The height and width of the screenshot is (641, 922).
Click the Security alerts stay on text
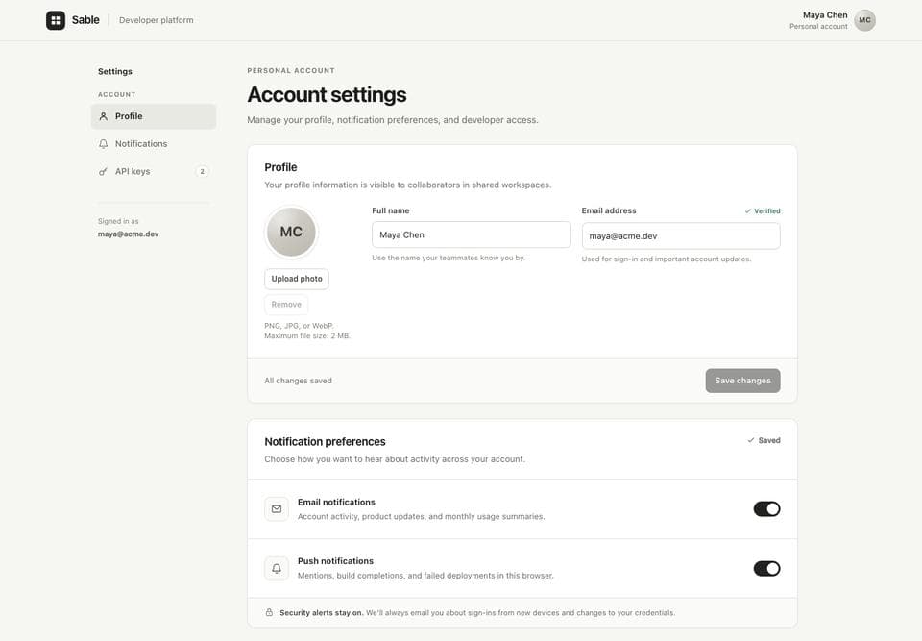point(322,613)
